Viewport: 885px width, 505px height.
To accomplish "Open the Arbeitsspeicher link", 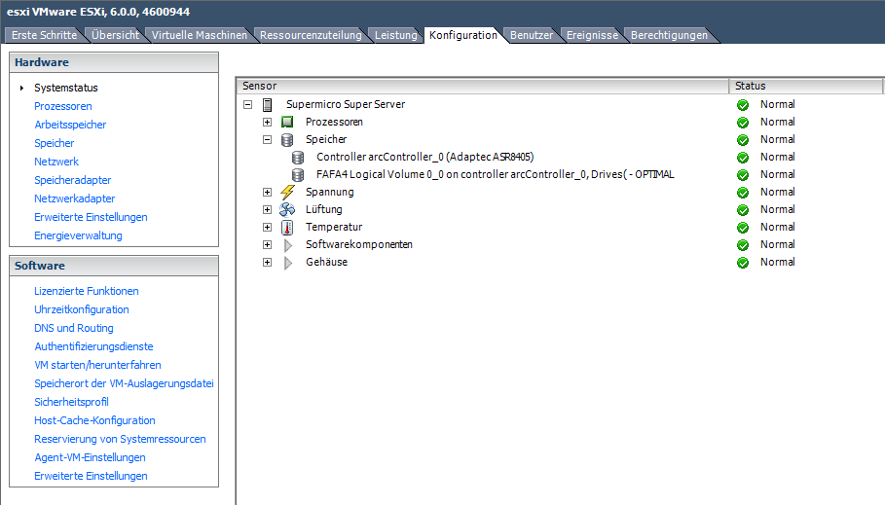I will point(70,125).
